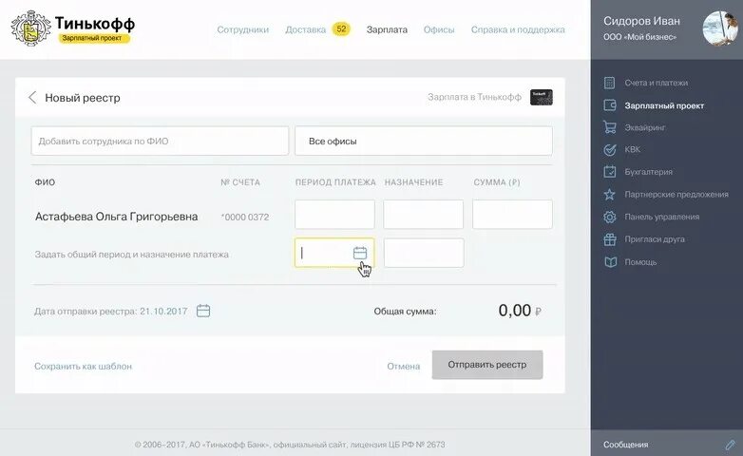
Task: Click the Зарплатный проект wallet icon
Action: (x=610, y=105)
